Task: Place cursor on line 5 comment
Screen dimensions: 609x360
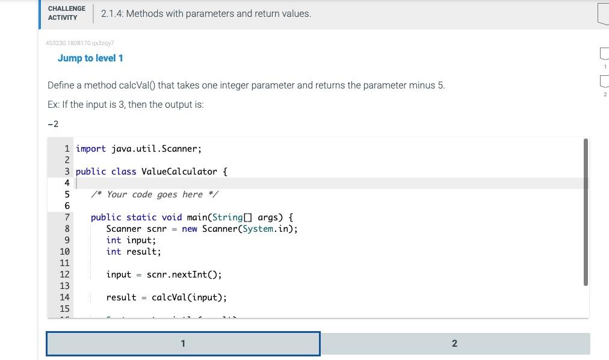Action: click(153, 194)
